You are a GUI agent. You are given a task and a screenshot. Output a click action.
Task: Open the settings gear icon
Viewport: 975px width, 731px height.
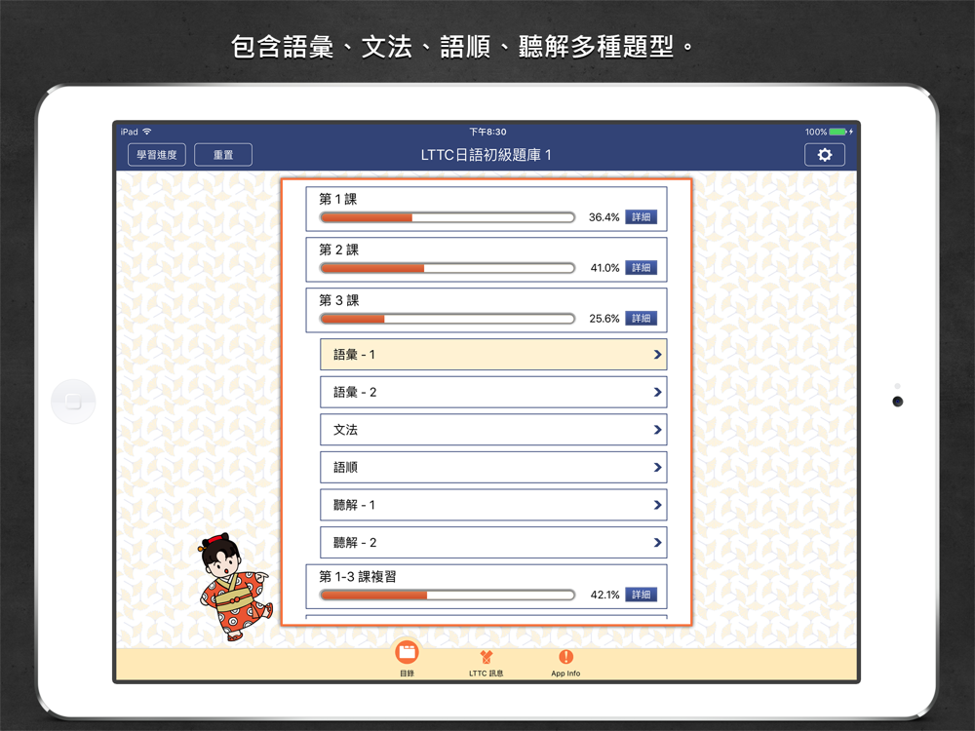coord(825,155)
